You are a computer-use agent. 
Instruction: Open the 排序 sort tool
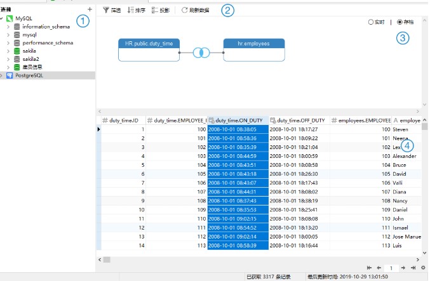137,10
